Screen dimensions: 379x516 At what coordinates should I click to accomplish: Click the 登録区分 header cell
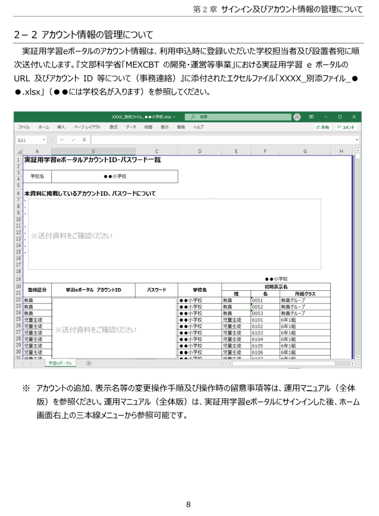pyautogui.click(x=37, y=290)
